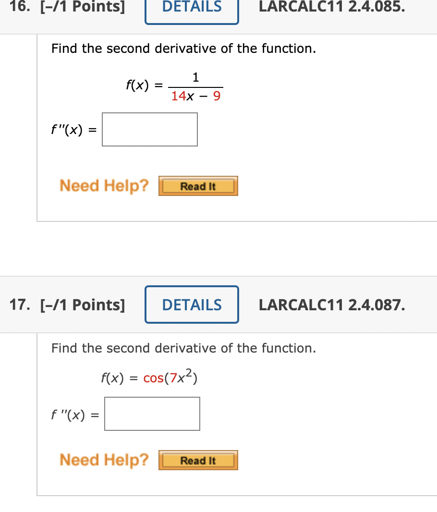Click the Need Help? link in question 17
The height and width of the screenshot is (512, 437).
coord(104,459)
